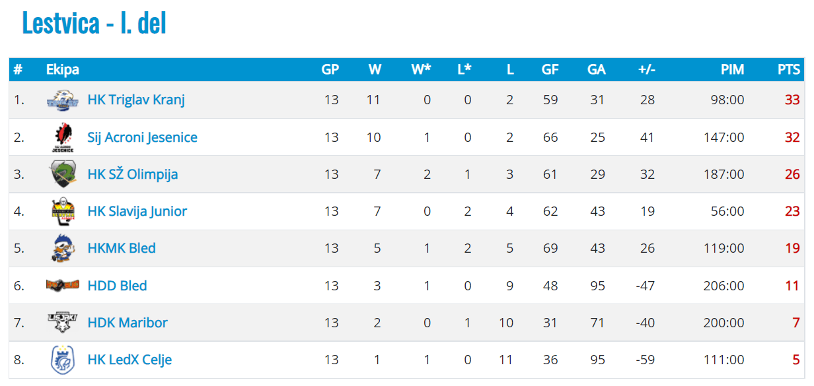Image resolution: width=814 pixels, height=386 pixels.
Task: Click the PIM column header
Action: tap(732, 69)
